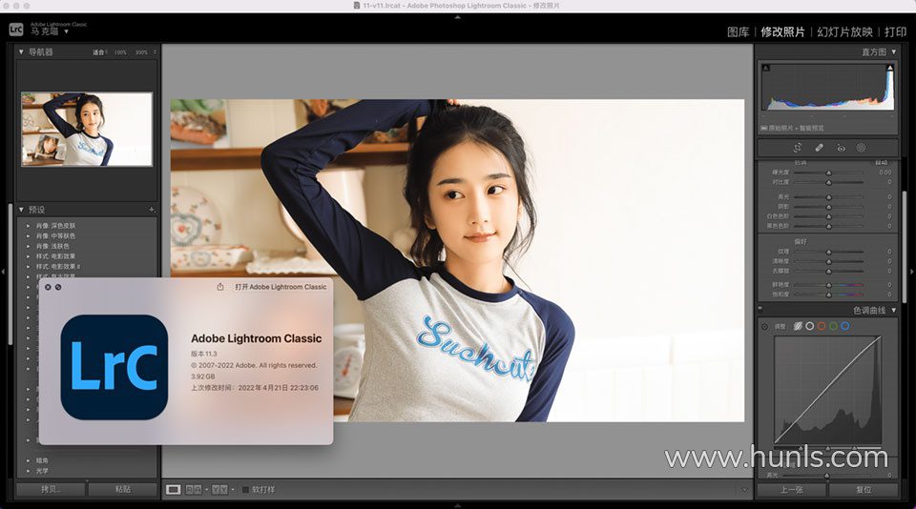Screen dimensions: 916x509
Task: Click 打开 Adobe Lightroom Classic button
Action: point(281,287)
